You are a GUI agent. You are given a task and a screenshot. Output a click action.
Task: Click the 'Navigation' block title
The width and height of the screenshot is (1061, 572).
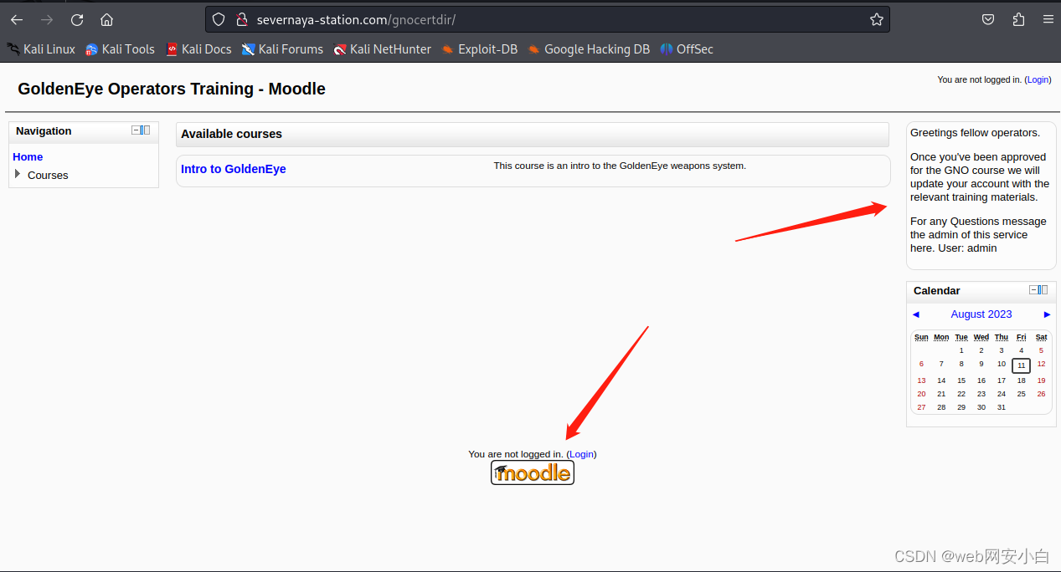(x=44, y=130)
